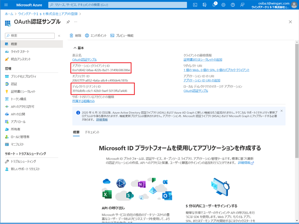299x224 pixels.
Task: Open the Azure portal hamburger menu
Action: [x=6, y=5]
